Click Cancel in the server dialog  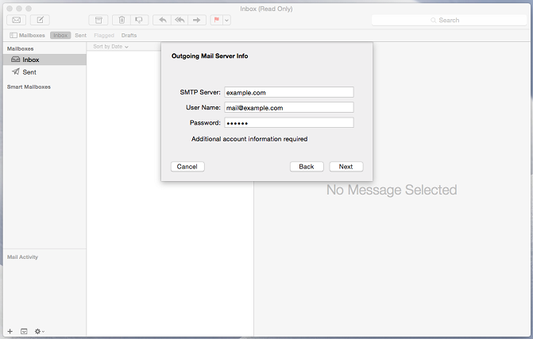187,167
